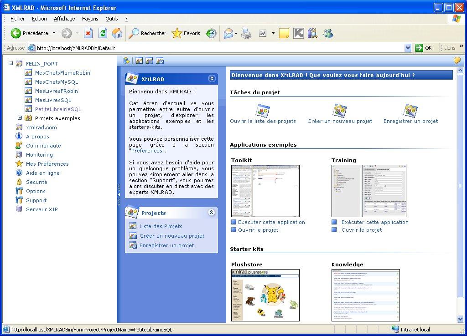
Task: Open the Affichage menu
Action: tap(64, 19)
